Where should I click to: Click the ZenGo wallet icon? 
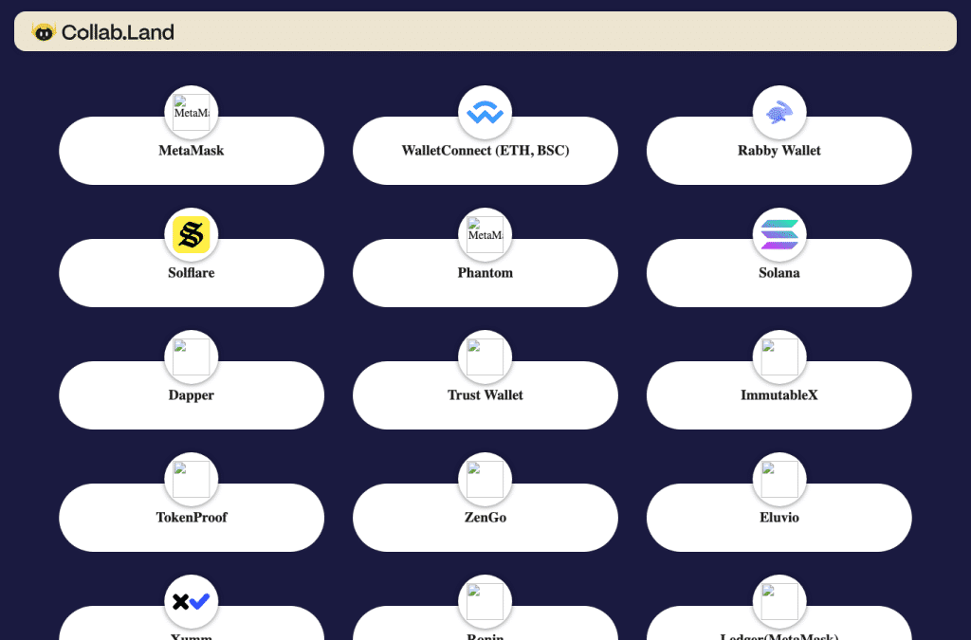pos(485,479)
